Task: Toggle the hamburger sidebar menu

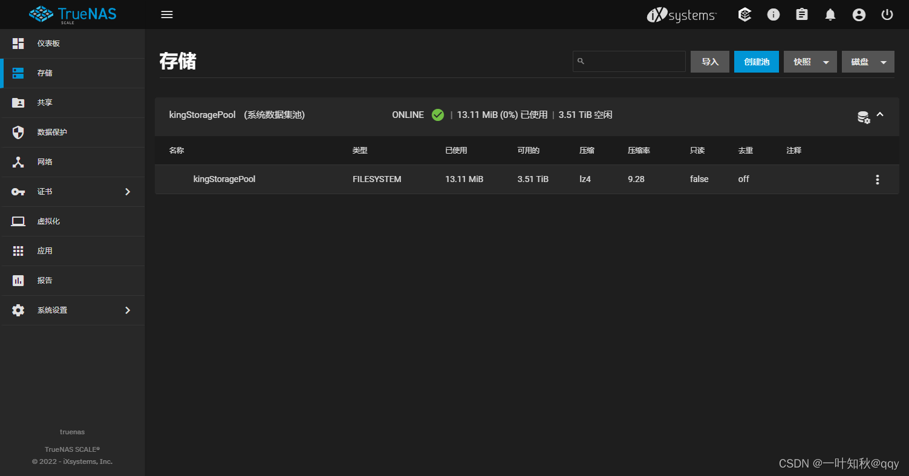Action: [167, 15]
